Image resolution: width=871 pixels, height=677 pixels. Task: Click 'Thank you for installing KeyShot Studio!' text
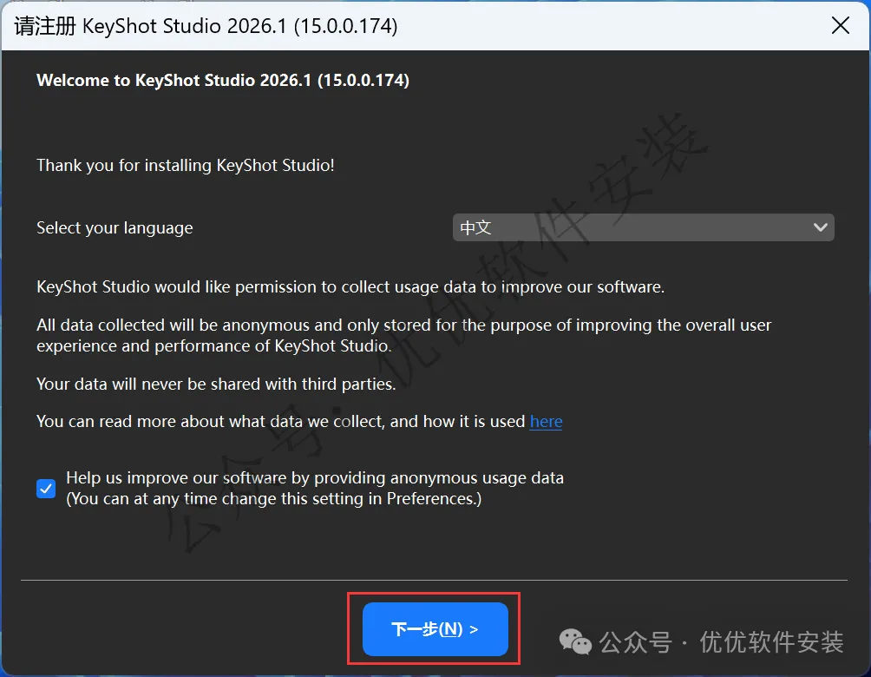pyautogui.click(x=185, y=165)
